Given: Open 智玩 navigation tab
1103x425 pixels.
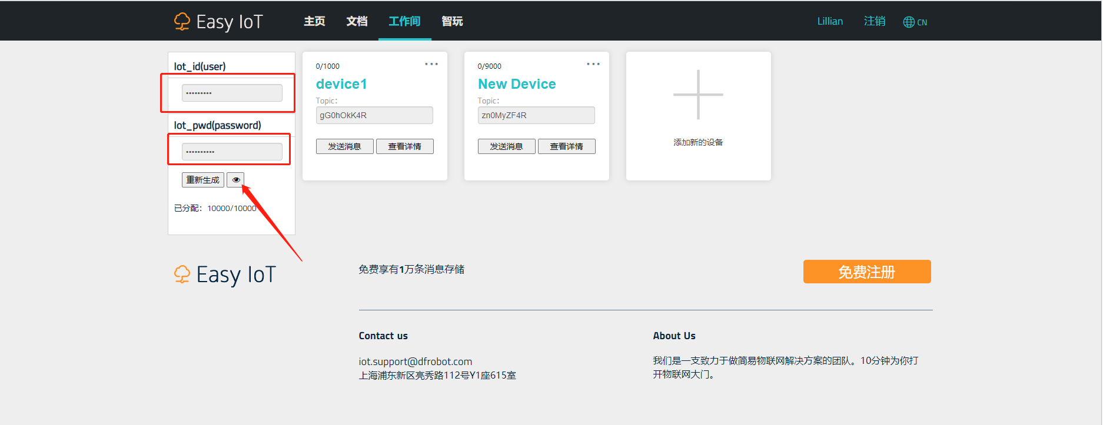Looking at the screenshot, I should tap(452, 21).
